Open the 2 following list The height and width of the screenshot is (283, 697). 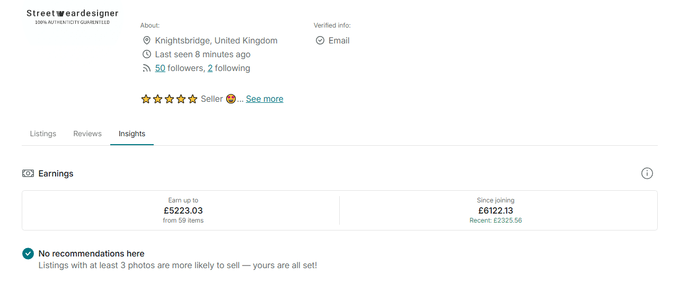point(210,68)
